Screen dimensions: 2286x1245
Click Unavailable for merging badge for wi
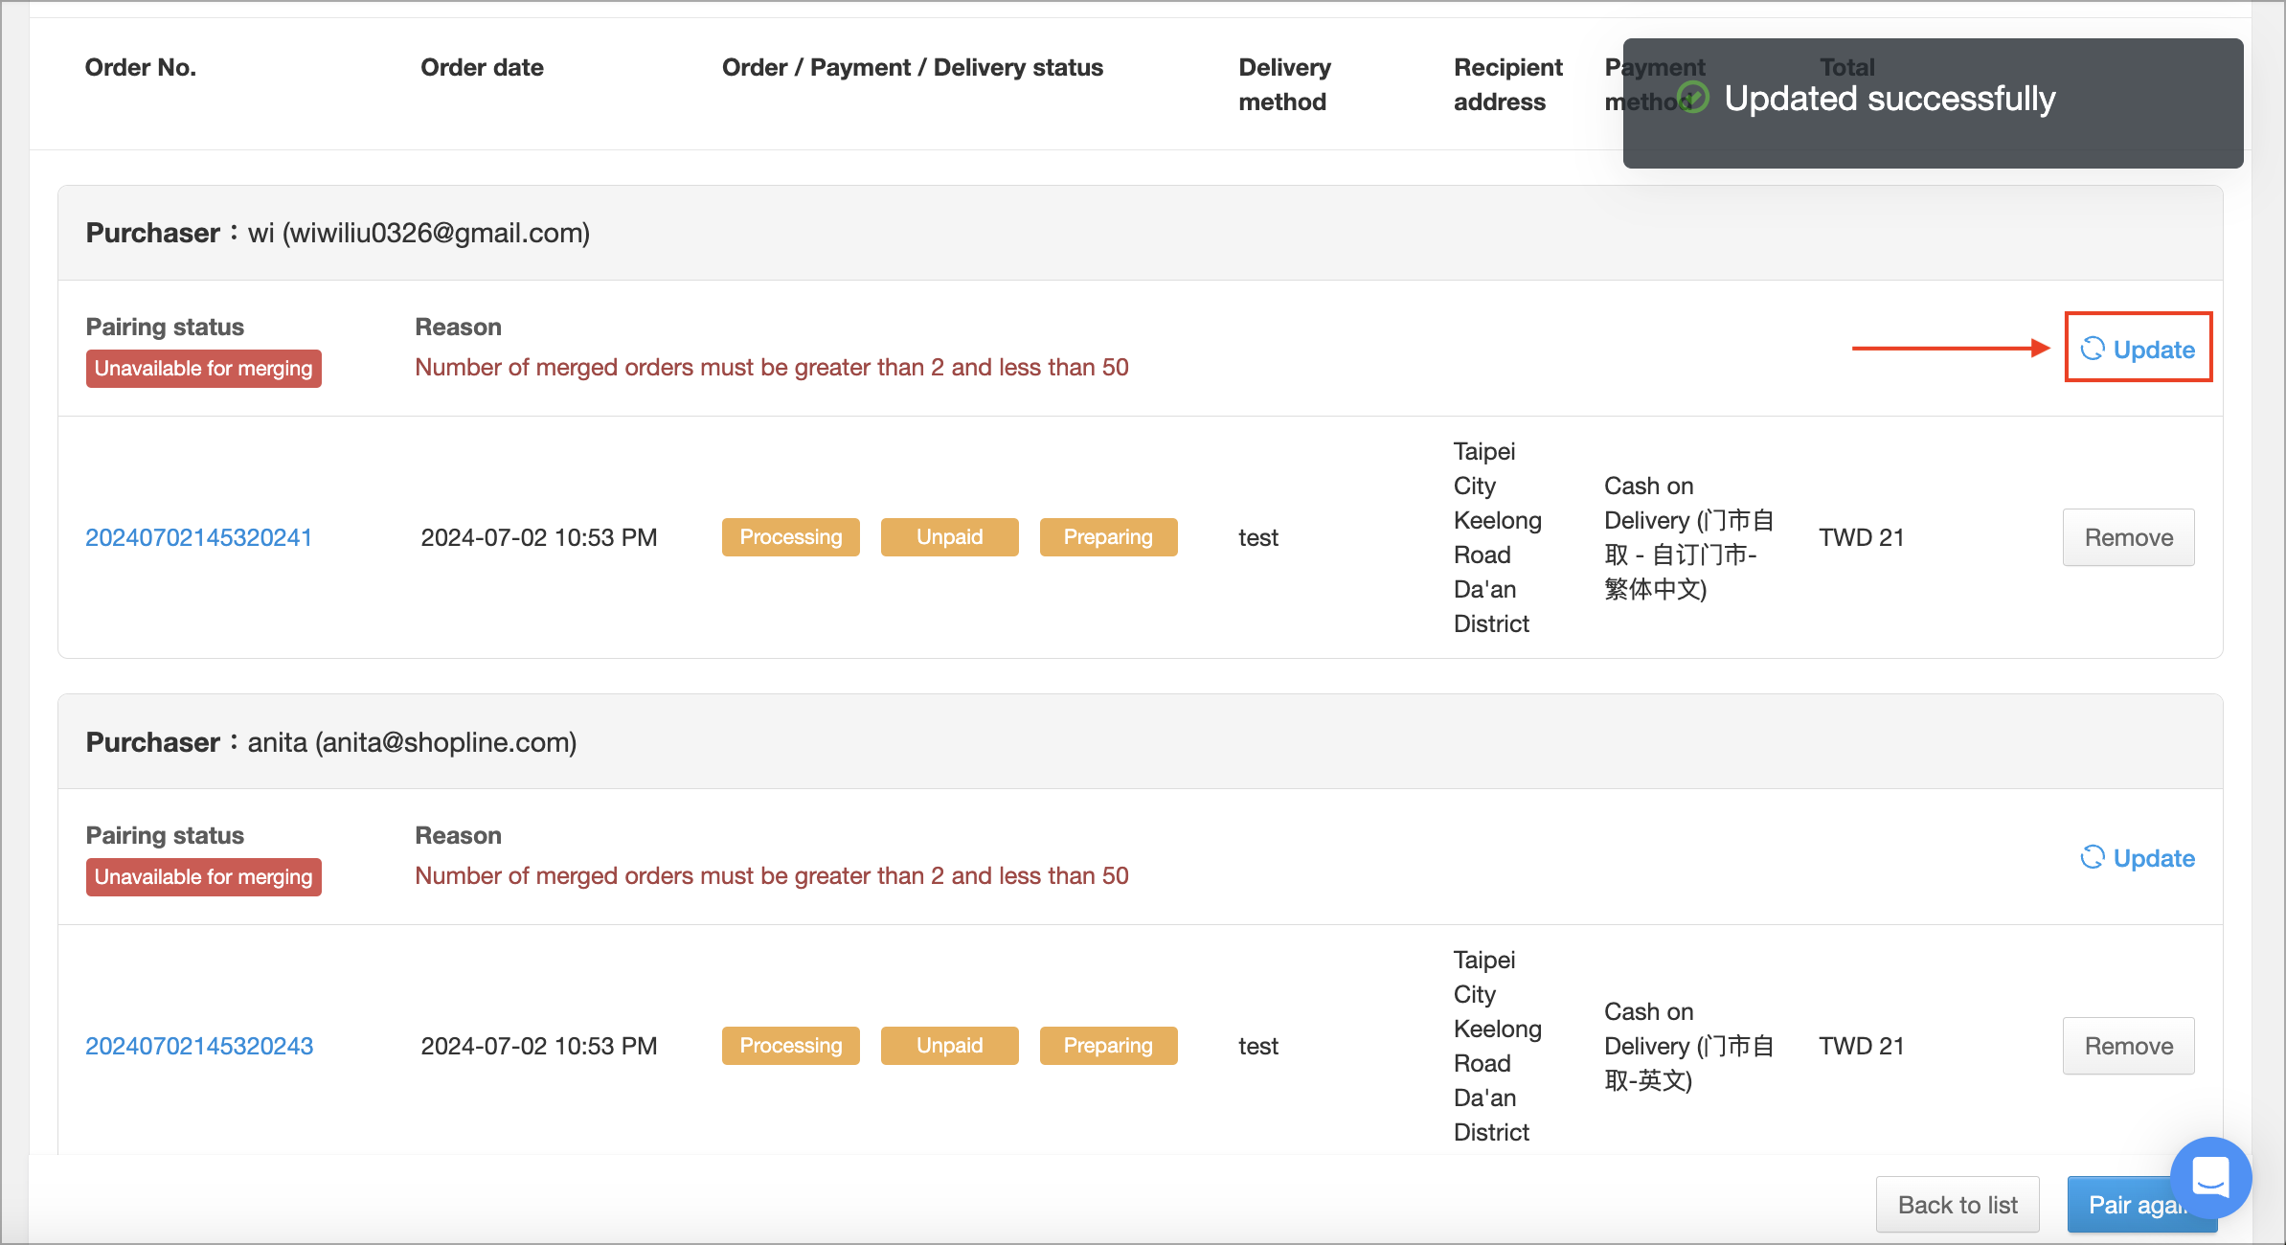tap(204, 369)
